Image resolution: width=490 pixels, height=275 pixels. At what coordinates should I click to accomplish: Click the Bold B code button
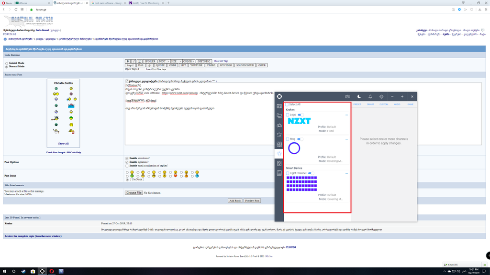(x=128, y=62)
